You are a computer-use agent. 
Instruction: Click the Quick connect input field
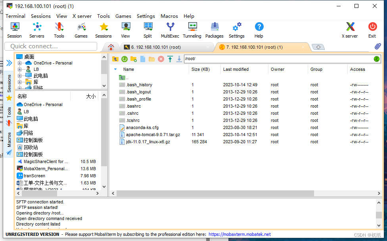[x=50, y=46]
